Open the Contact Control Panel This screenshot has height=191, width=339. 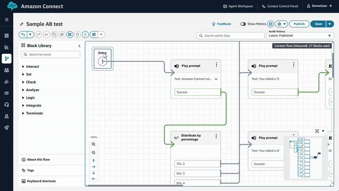click(280, 6)
